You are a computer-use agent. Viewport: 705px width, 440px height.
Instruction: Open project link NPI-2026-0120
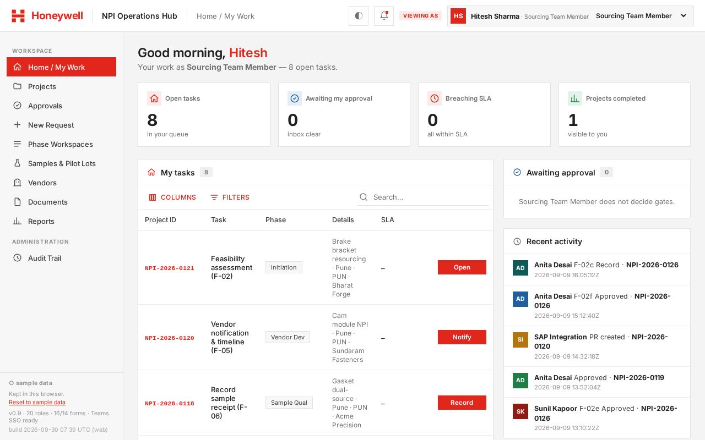click(170, 338)
